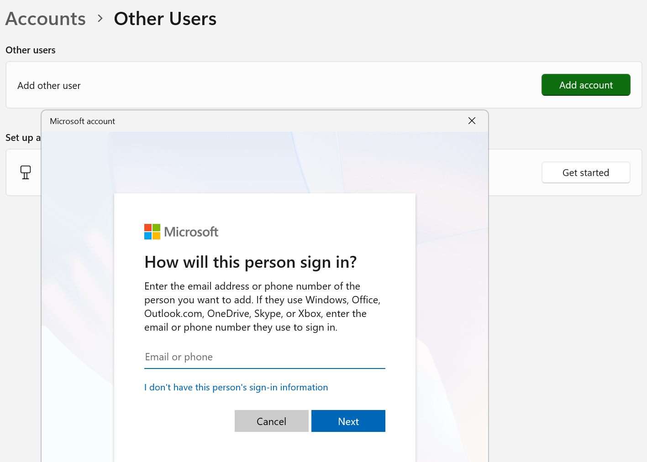Select the "Add other user" row label
This screenshot has width=647, height=462.
pos(49,86)
